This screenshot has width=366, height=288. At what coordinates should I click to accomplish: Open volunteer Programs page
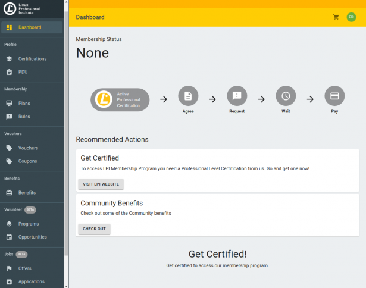28,224
